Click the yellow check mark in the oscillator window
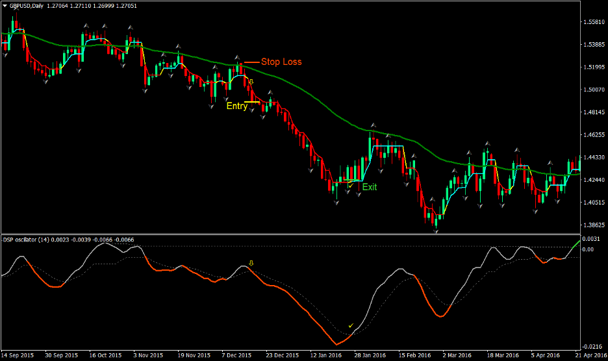The width and height of the screenshot is (608, 361). pos(351,326)
